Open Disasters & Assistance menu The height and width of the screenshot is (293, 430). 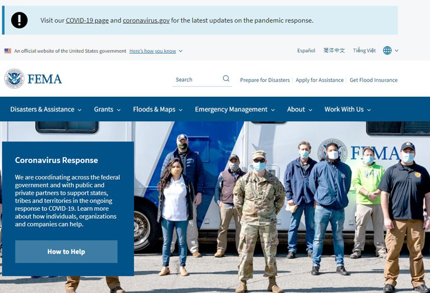42,110
